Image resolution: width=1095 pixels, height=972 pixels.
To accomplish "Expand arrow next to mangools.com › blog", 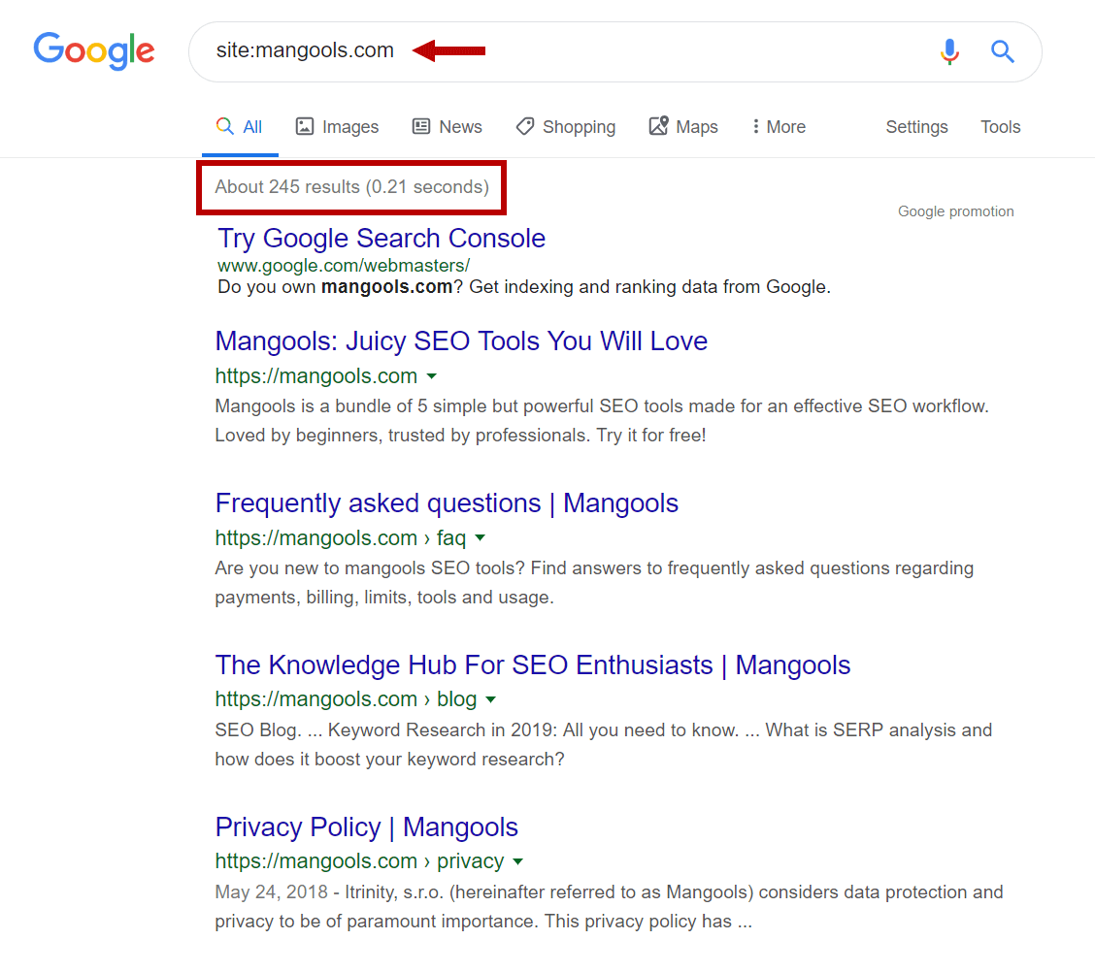I will (x=491, y=699).
